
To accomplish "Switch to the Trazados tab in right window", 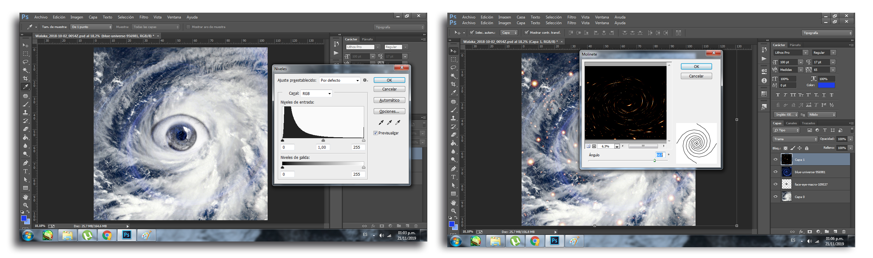I will click(x=808, y=123).
